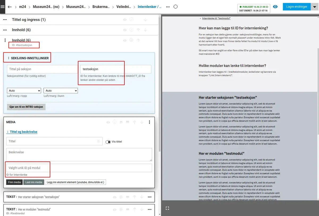Click the wide layout icon on MEDIA module
Screen dimensions: 319x216
coord(127,122)
